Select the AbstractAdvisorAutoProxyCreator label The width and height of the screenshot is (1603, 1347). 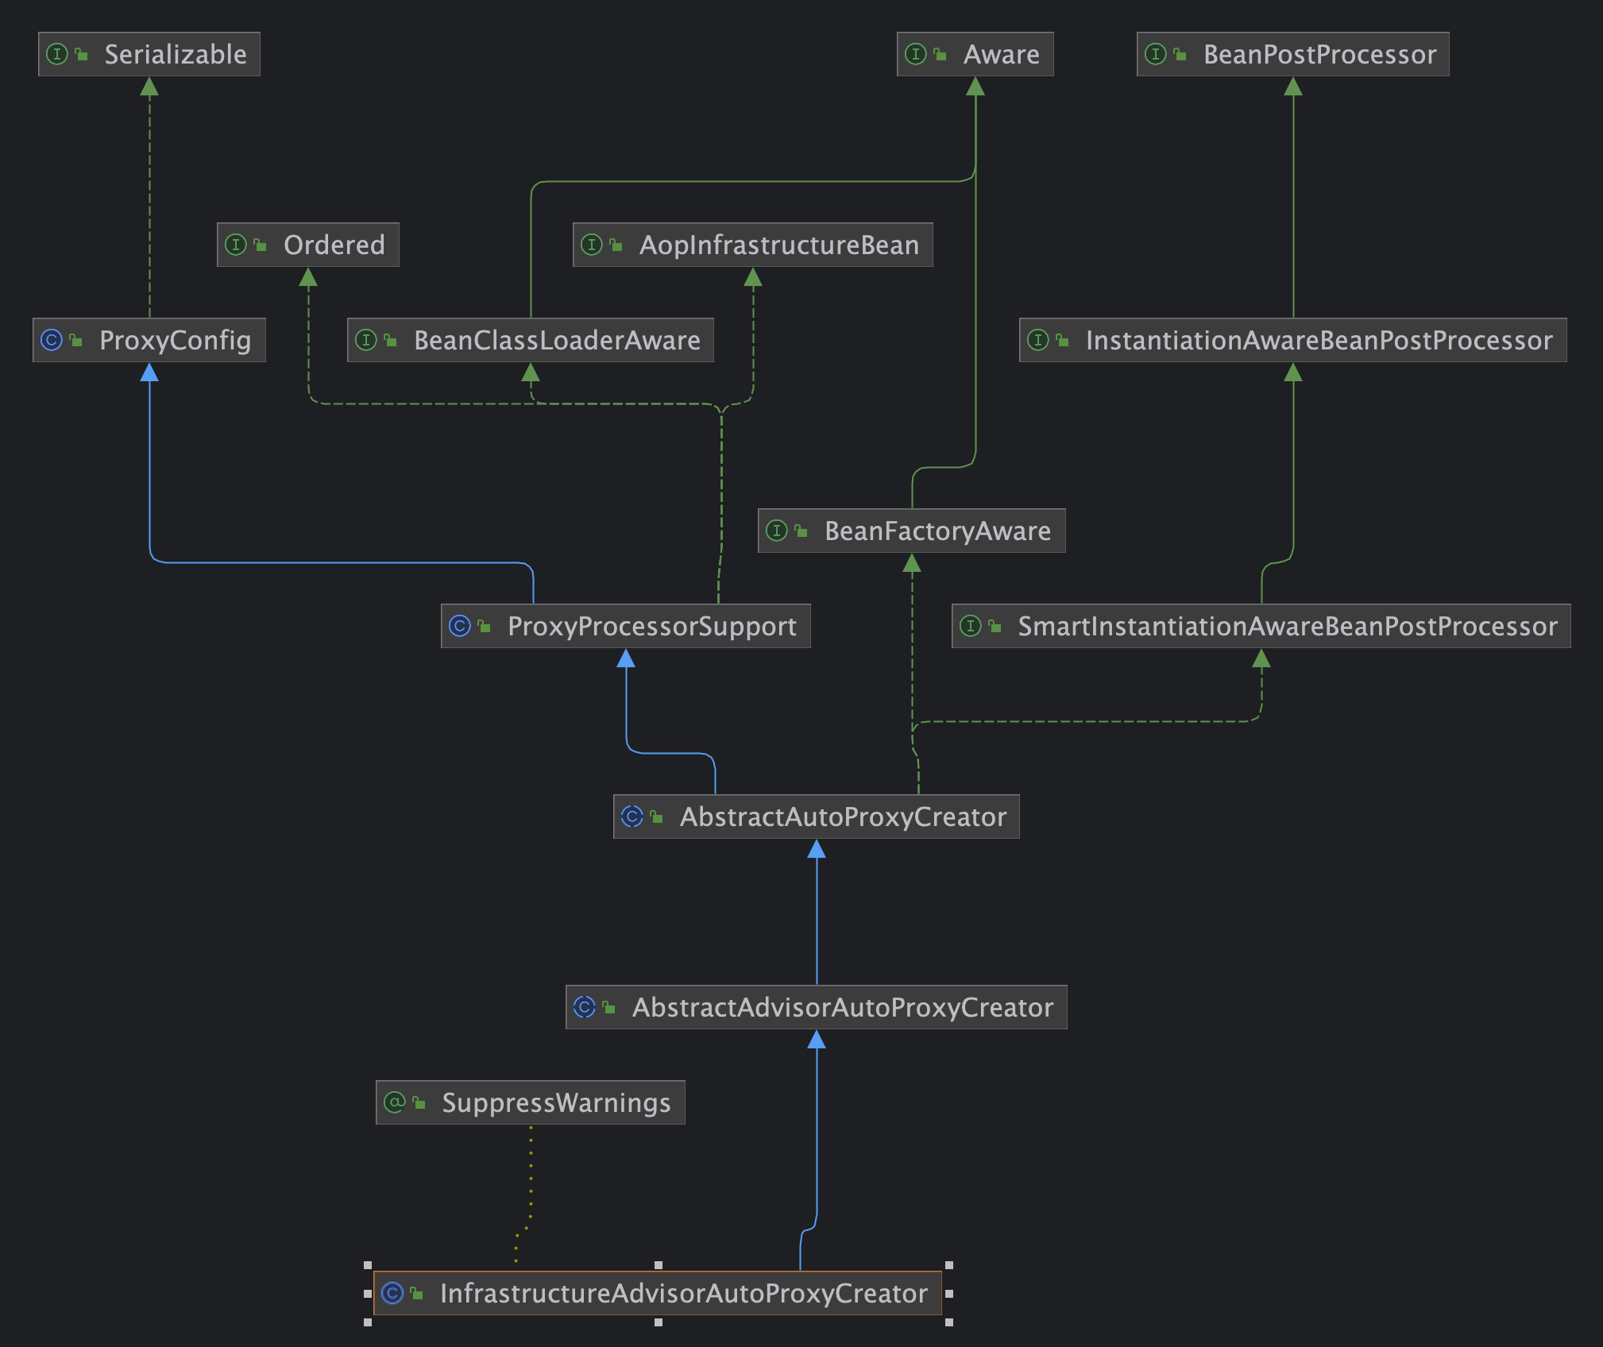tap(843, 1008)
